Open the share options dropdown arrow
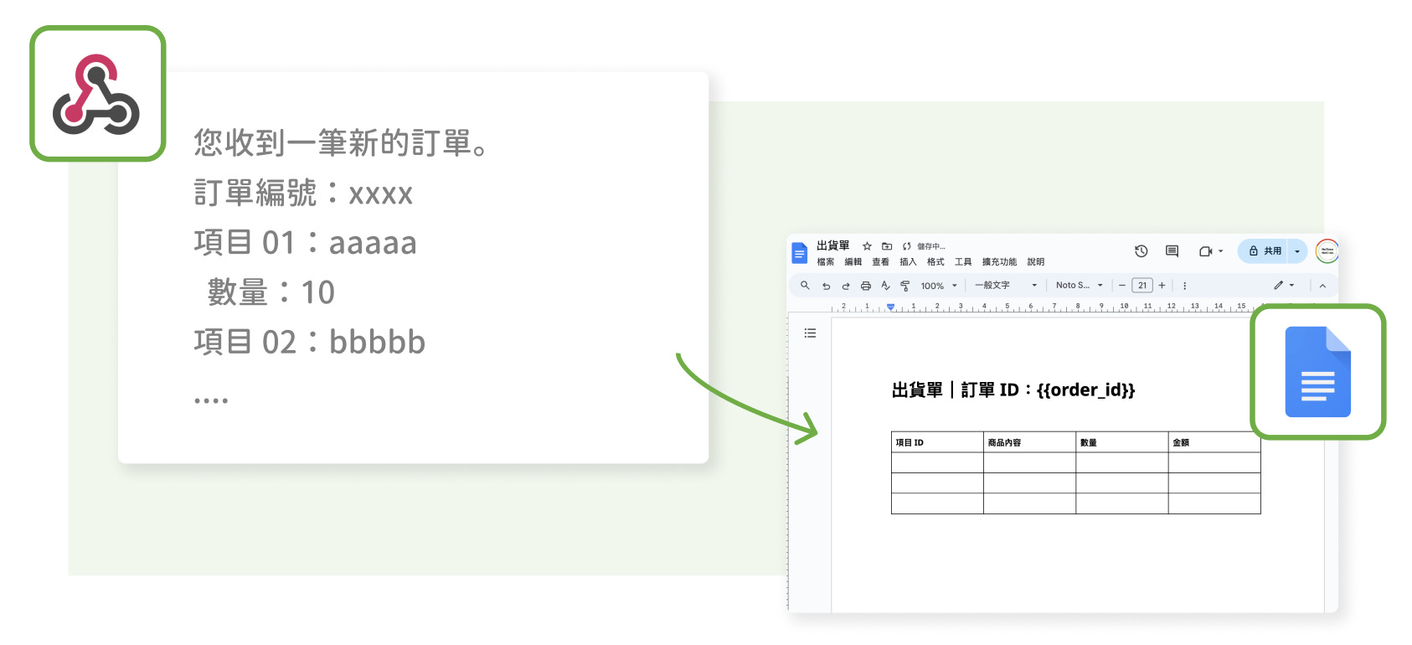Screen dimensions: 1412x645 pyautogui.click(x=1297, y=251)
